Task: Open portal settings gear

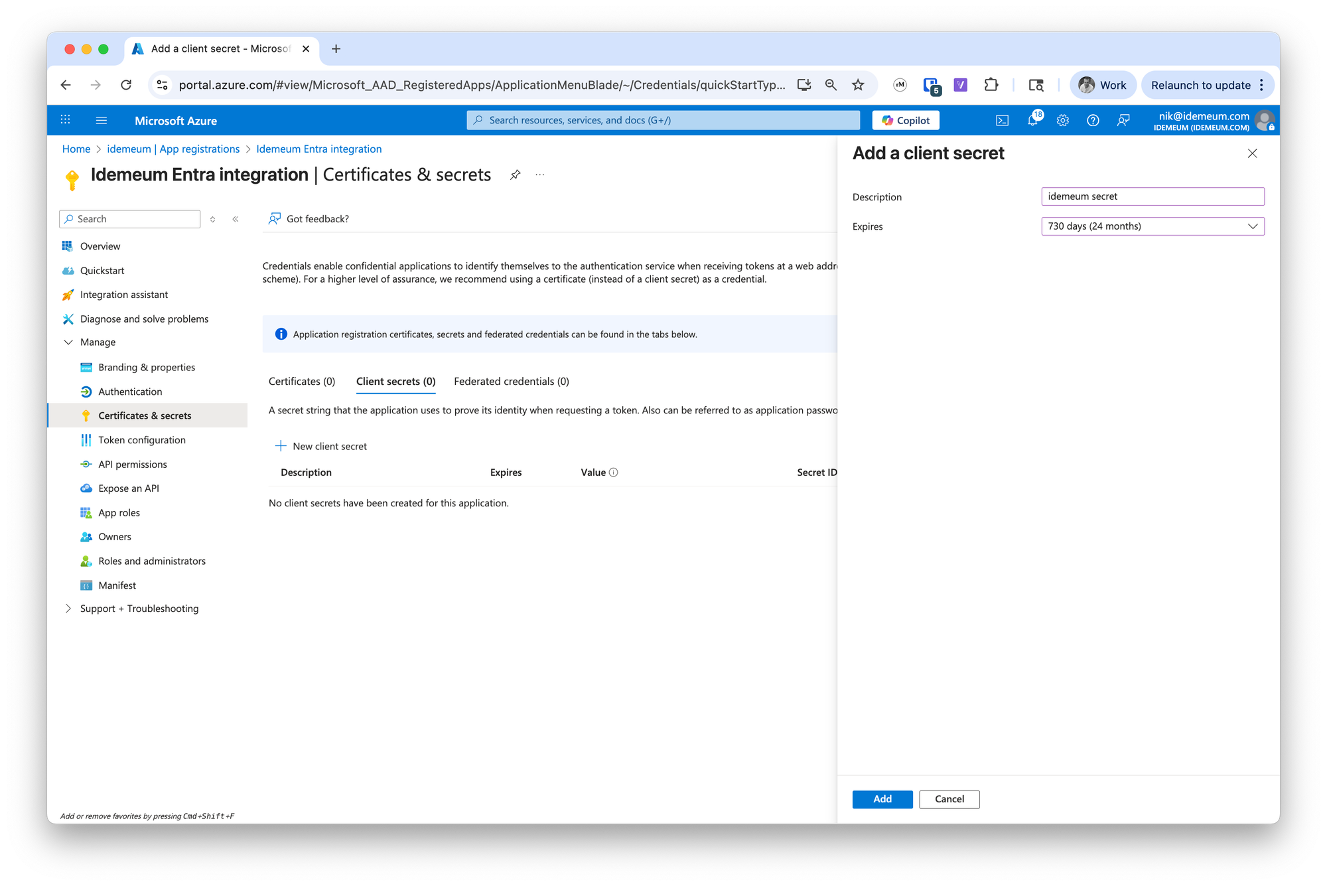Action: 1063,120
